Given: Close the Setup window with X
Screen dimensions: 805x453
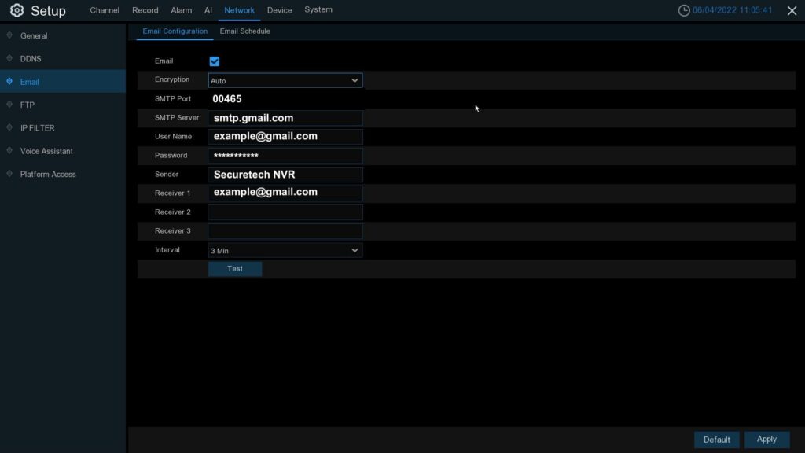Looking at the screenshot, I should (x=792, y=11).
